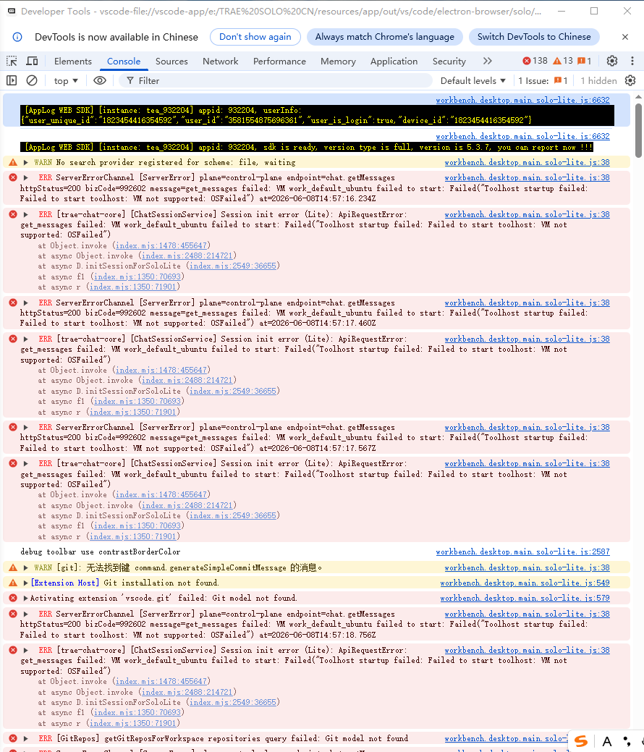Click error icon of 'Activating extension' row
Screen dimensions: 644x752
[13, 598]
